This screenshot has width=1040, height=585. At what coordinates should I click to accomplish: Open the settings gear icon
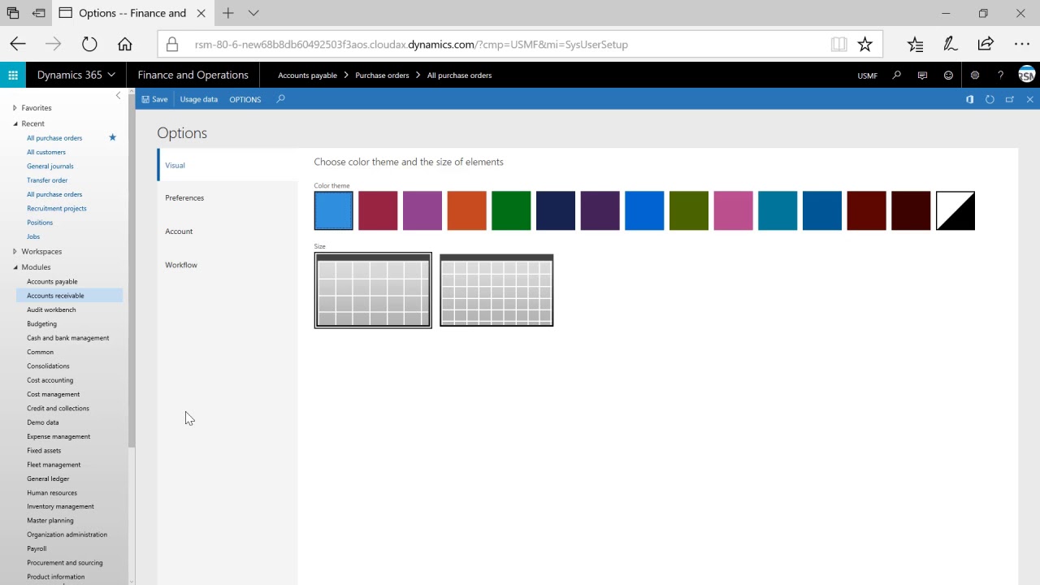[974, 76]
